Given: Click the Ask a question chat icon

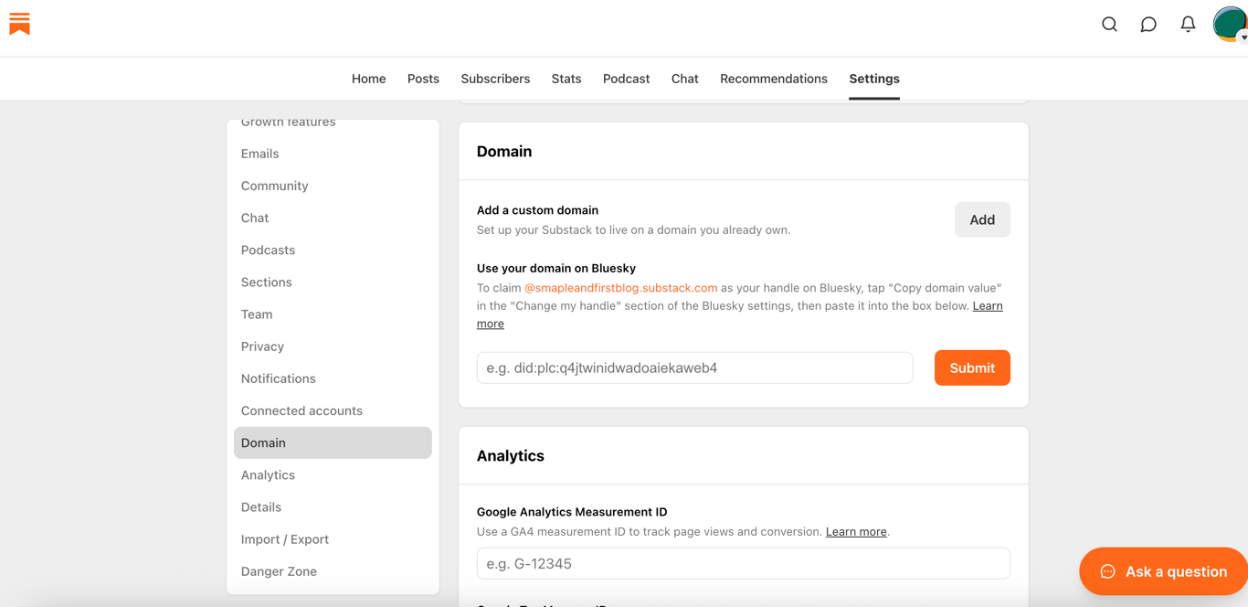Looking at the screenshot, I should point(1107,571).
